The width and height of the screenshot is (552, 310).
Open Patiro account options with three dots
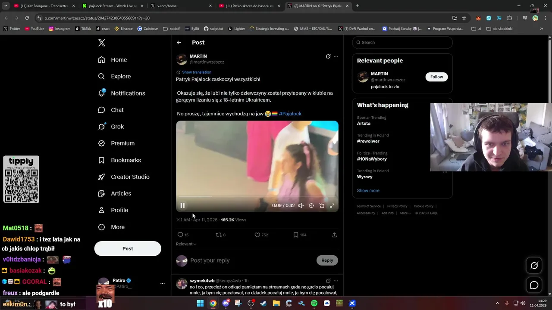(x=163, y=283)
